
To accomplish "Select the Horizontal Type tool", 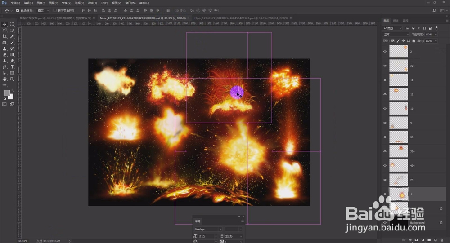I will click(x=12, y=67).
